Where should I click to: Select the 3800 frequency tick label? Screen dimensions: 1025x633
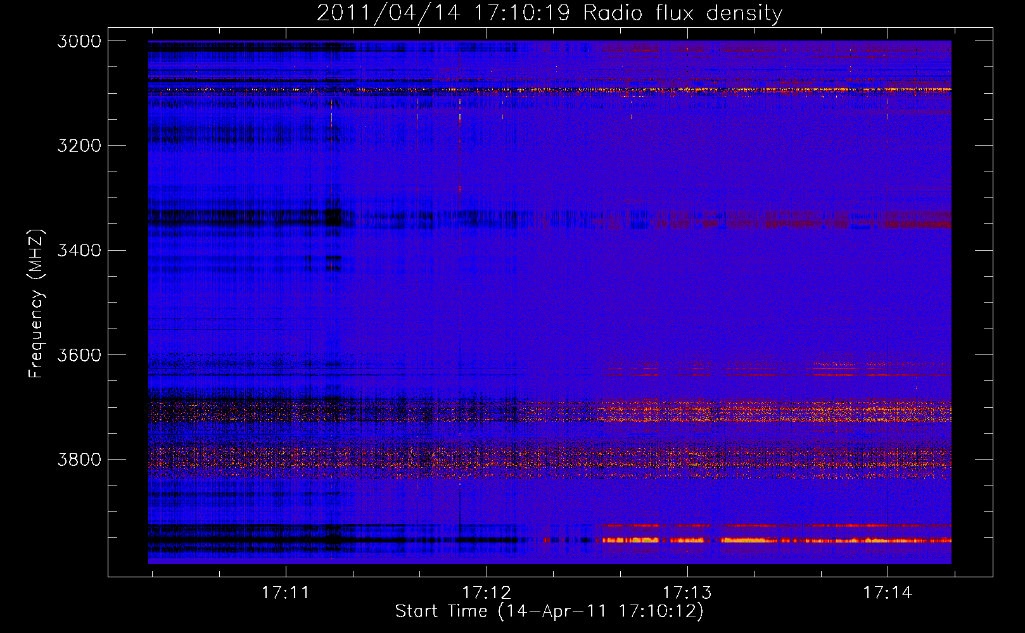click(x=79, y=460)
